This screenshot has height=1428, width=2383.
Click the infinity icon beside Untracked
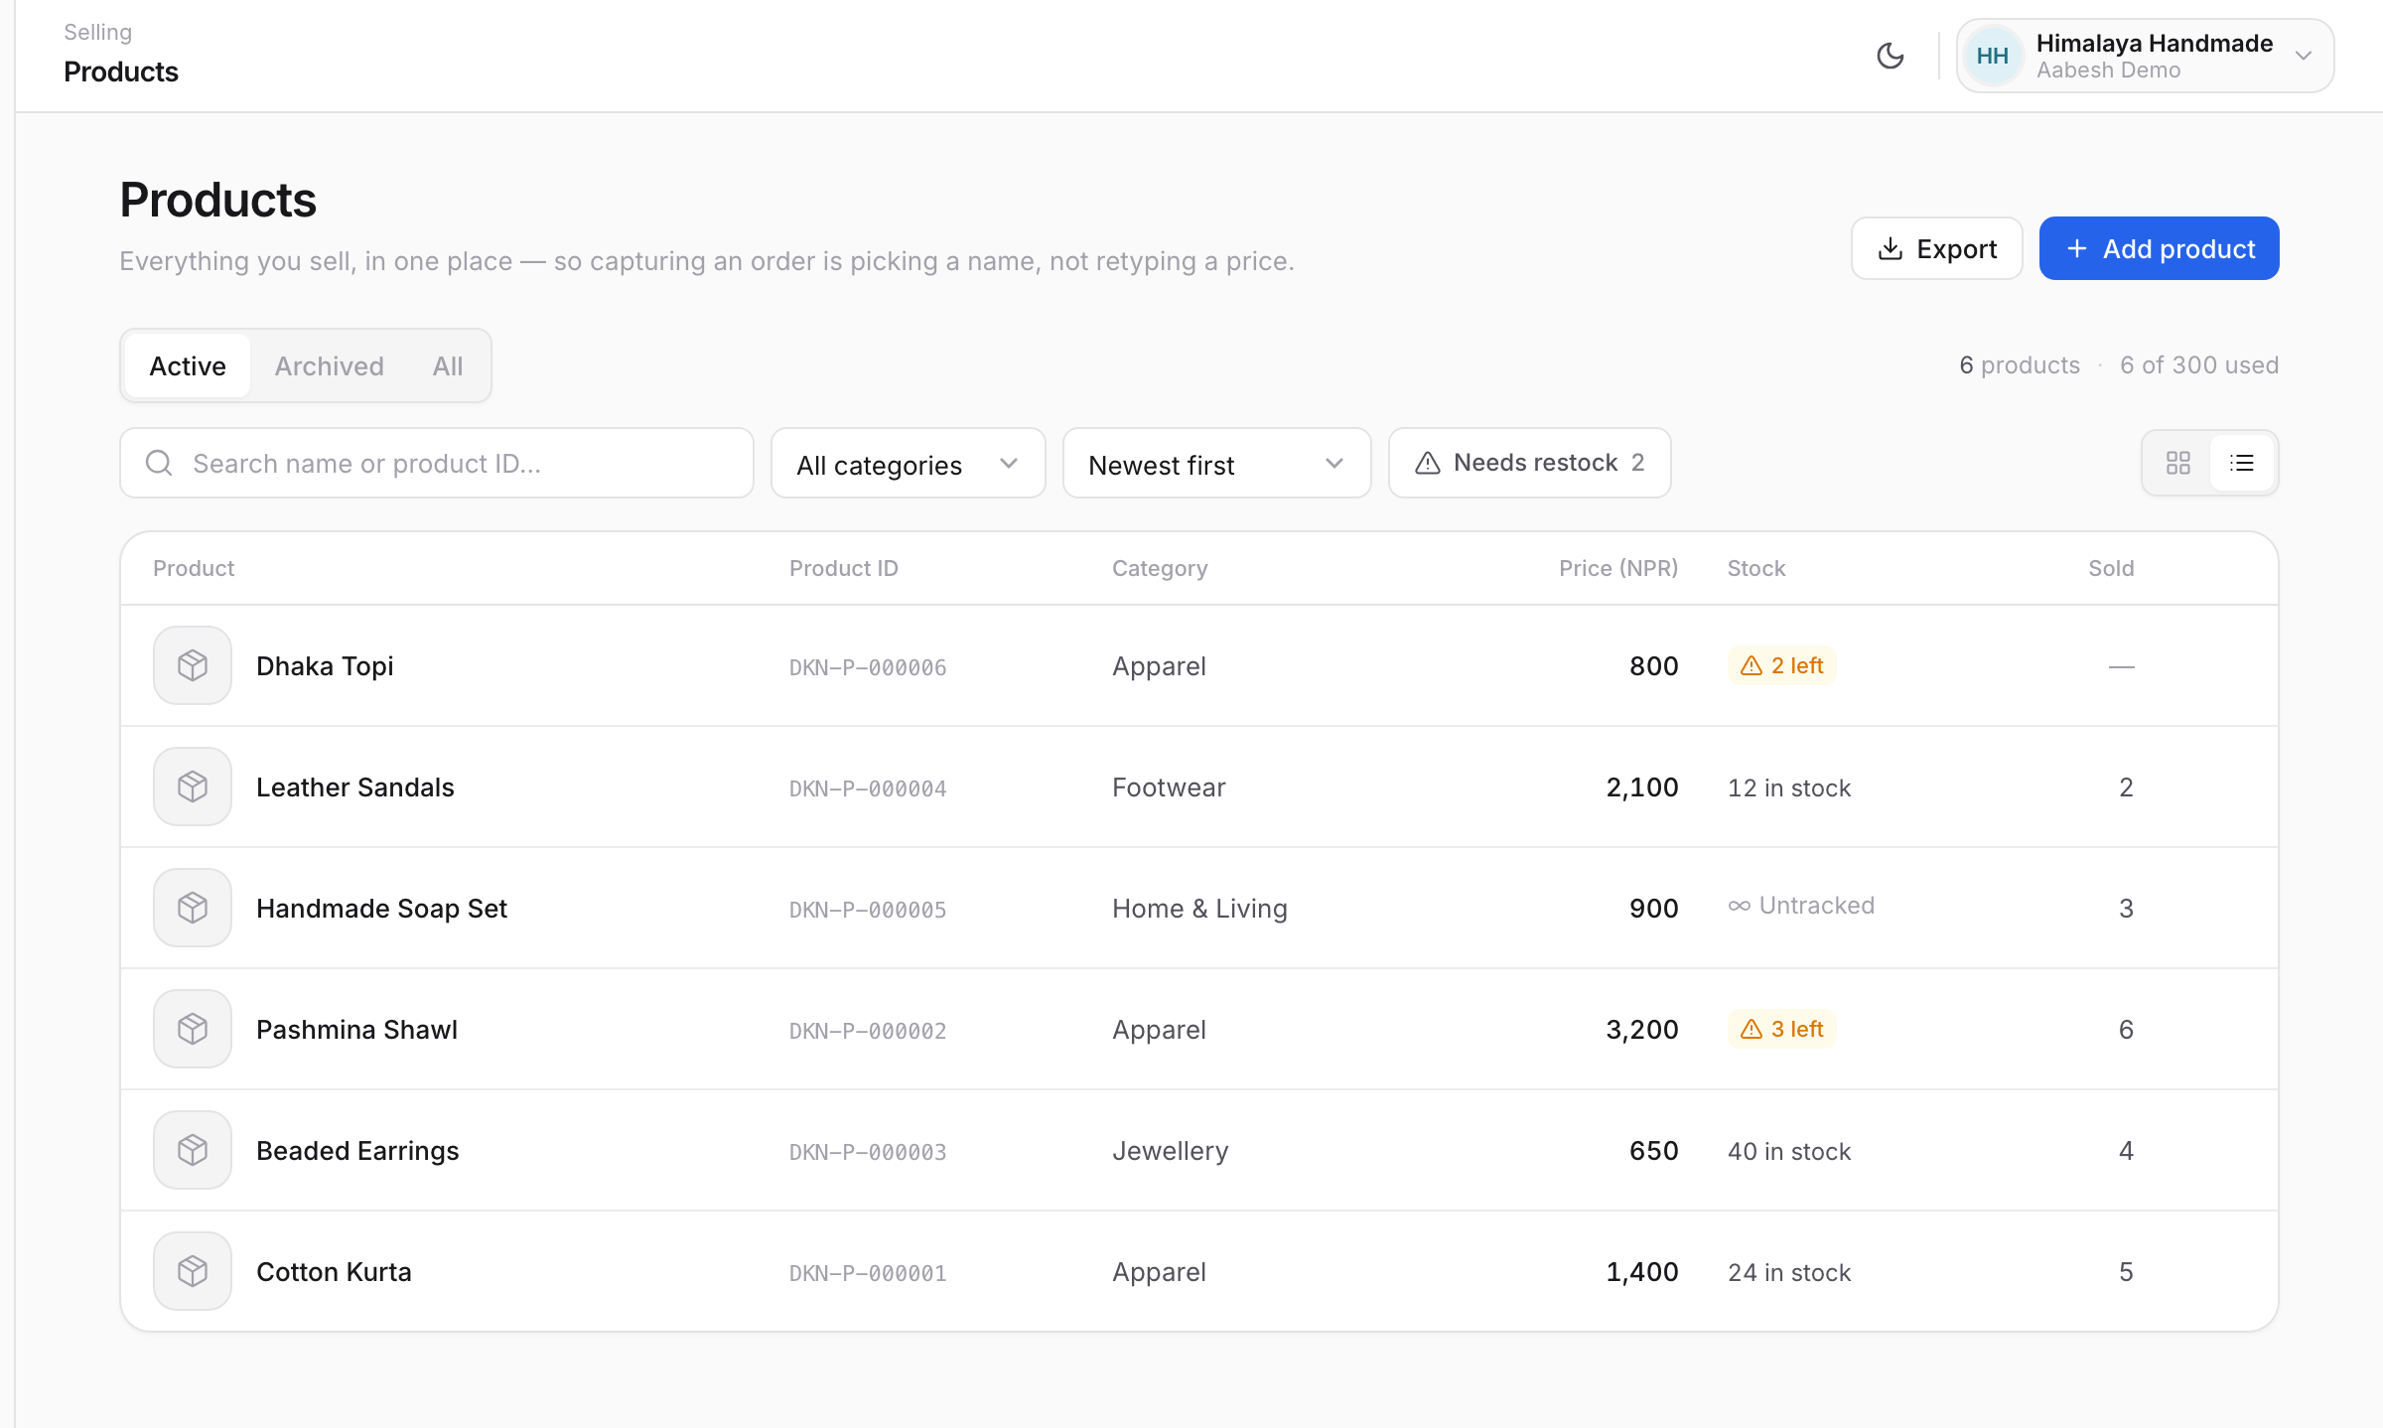(x=1739, y=906)
